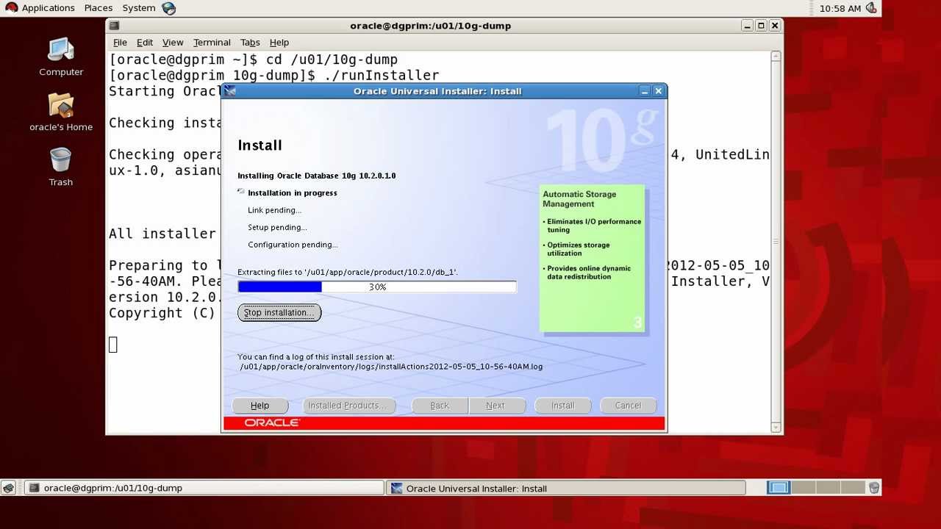Click the Installation in progress status text
This screenshot has width=941, height=529.
pyautogui.click(x=293, y=193)
